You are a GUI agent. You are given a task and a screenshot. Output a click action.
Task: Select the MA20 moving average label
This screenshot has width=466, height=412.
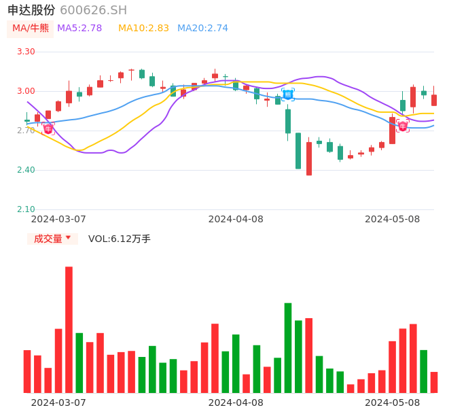202,29
